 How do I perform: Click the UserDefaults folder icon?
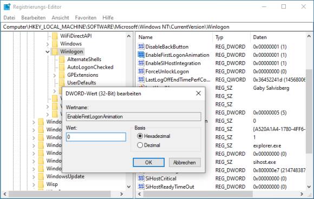pos(62,83)
